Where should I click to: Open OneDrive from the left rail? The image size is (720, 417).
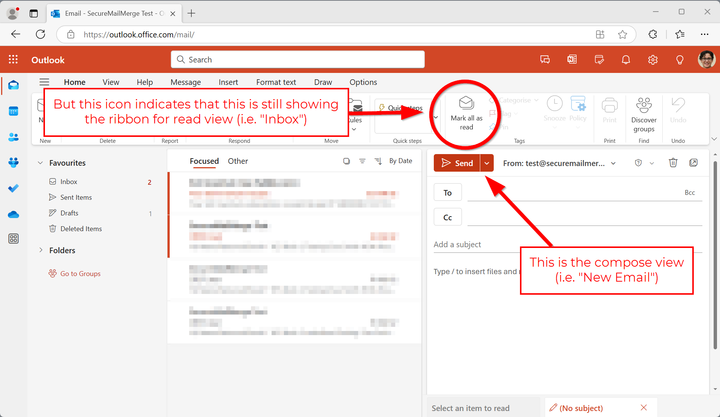[x=13, y=215]
